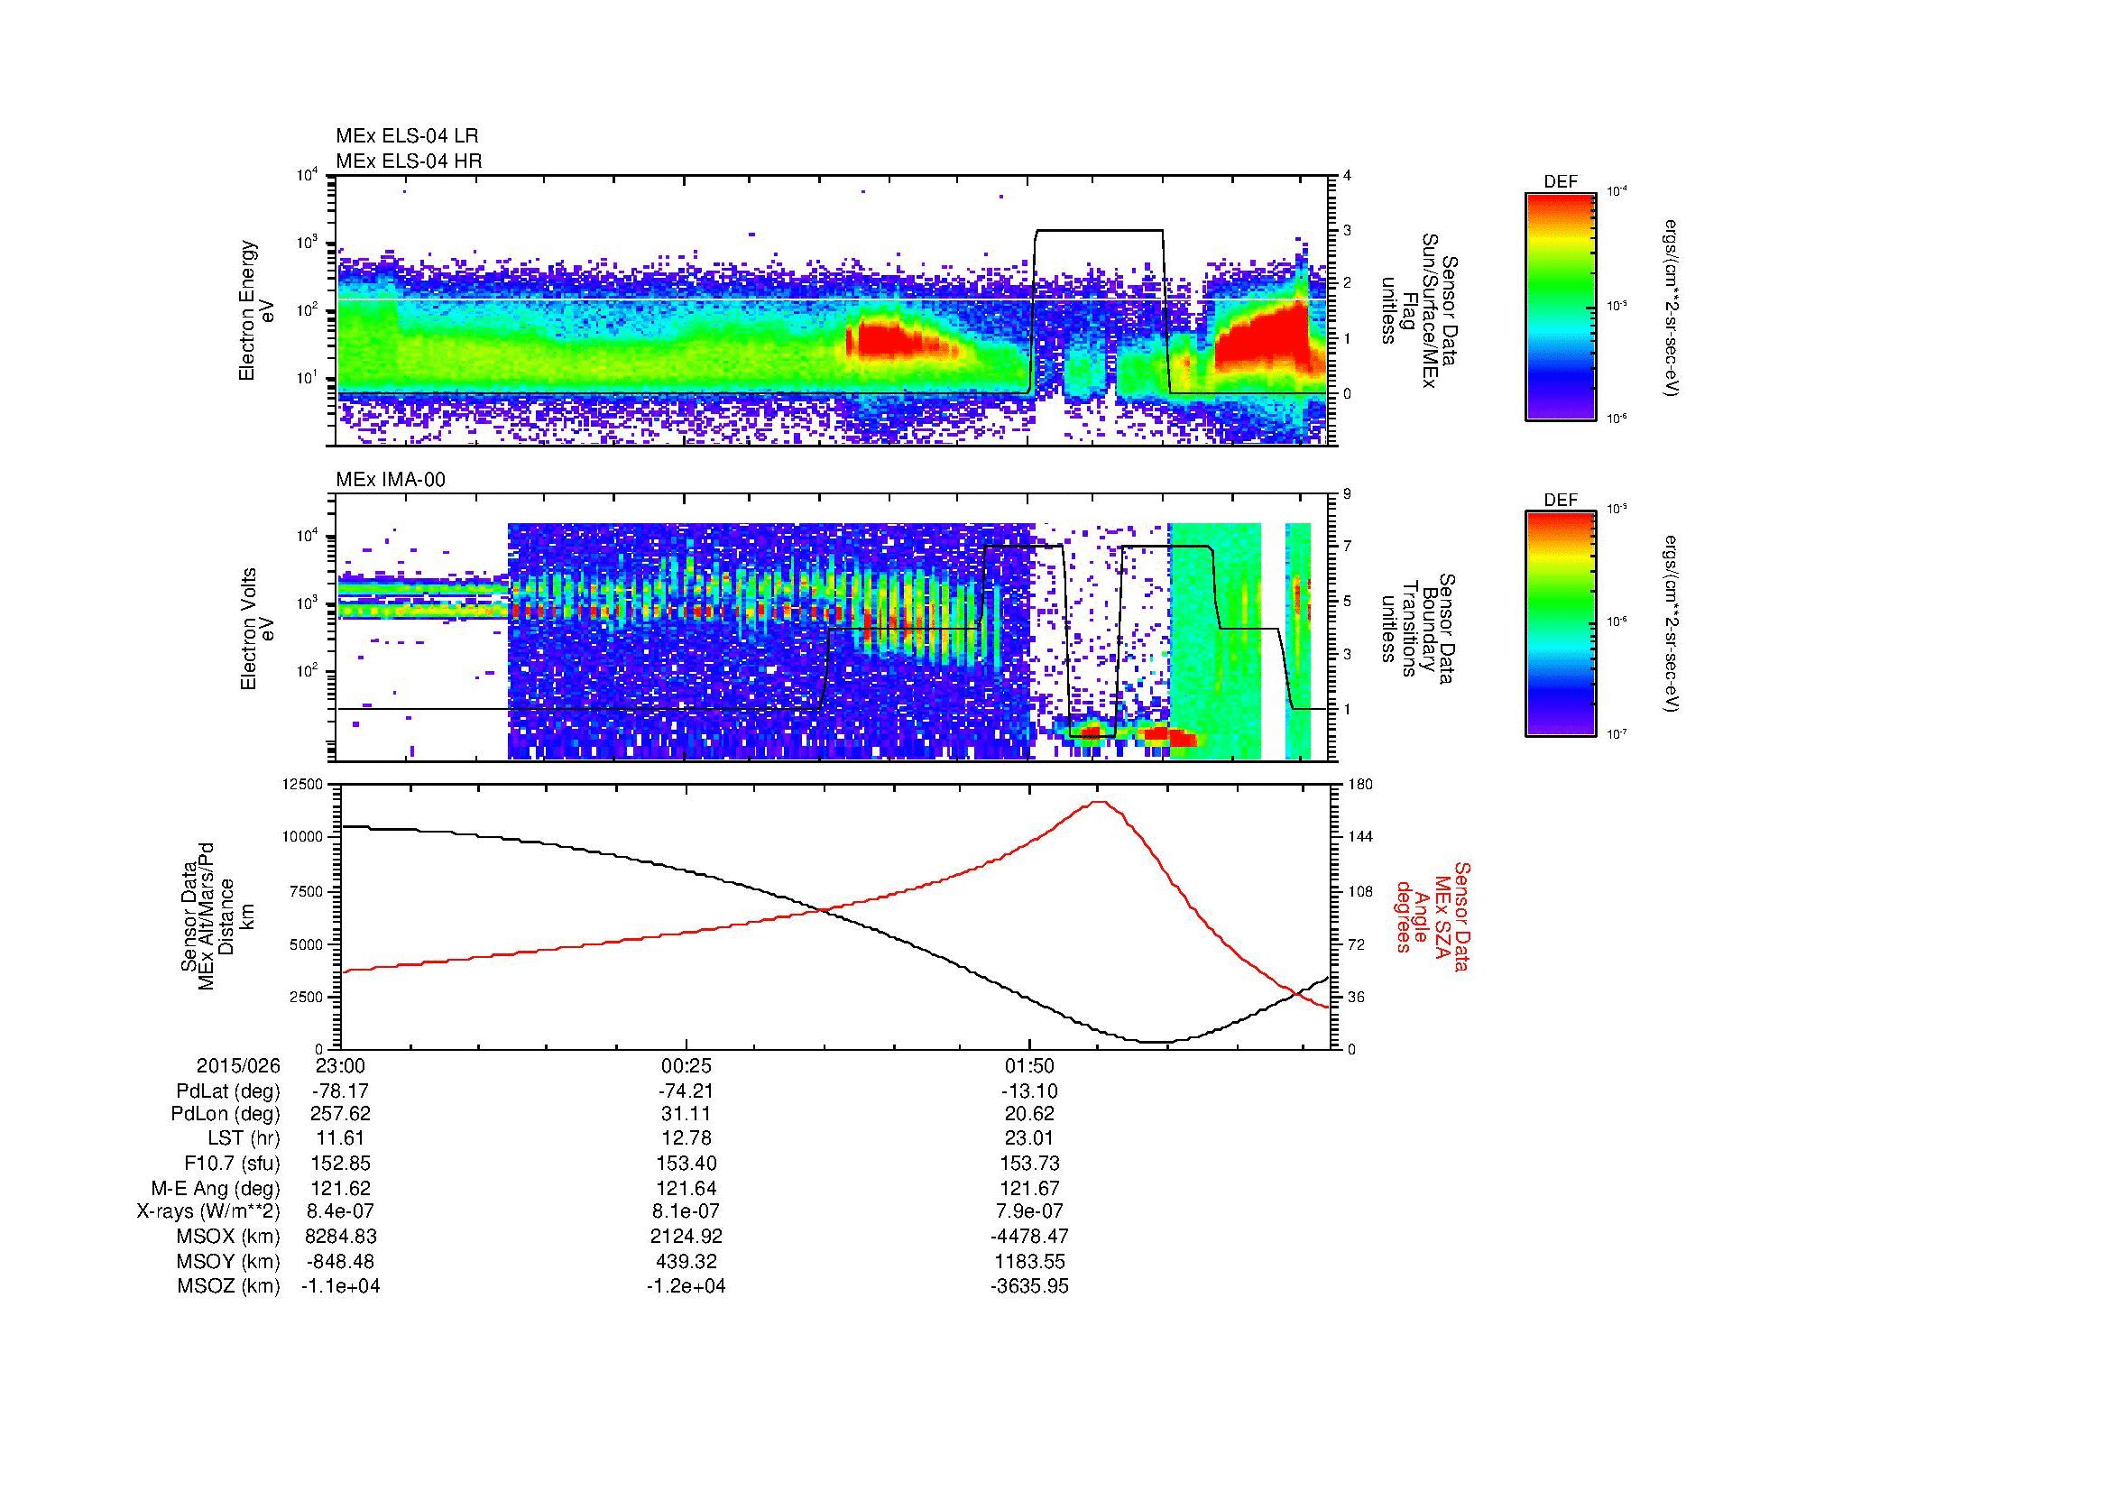Click the red SZA curve peak
Screen dimensions: 2110x1491
coord(1099,802)
